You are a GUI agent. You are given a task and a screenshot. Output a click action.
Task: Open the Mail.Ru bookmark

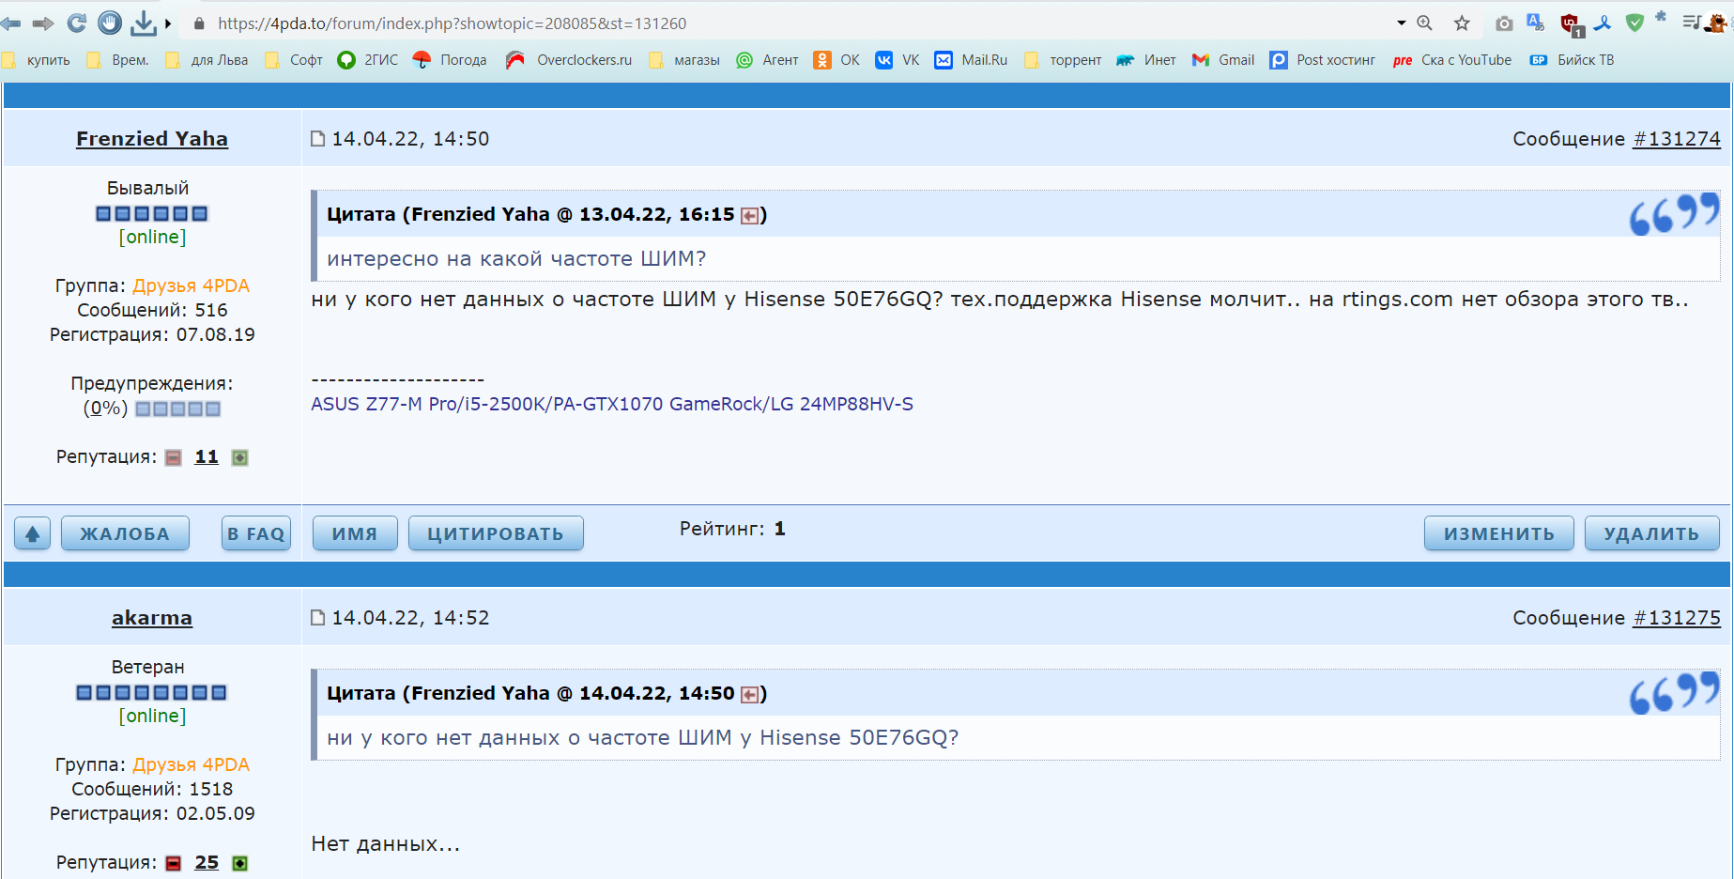(972, 60)
